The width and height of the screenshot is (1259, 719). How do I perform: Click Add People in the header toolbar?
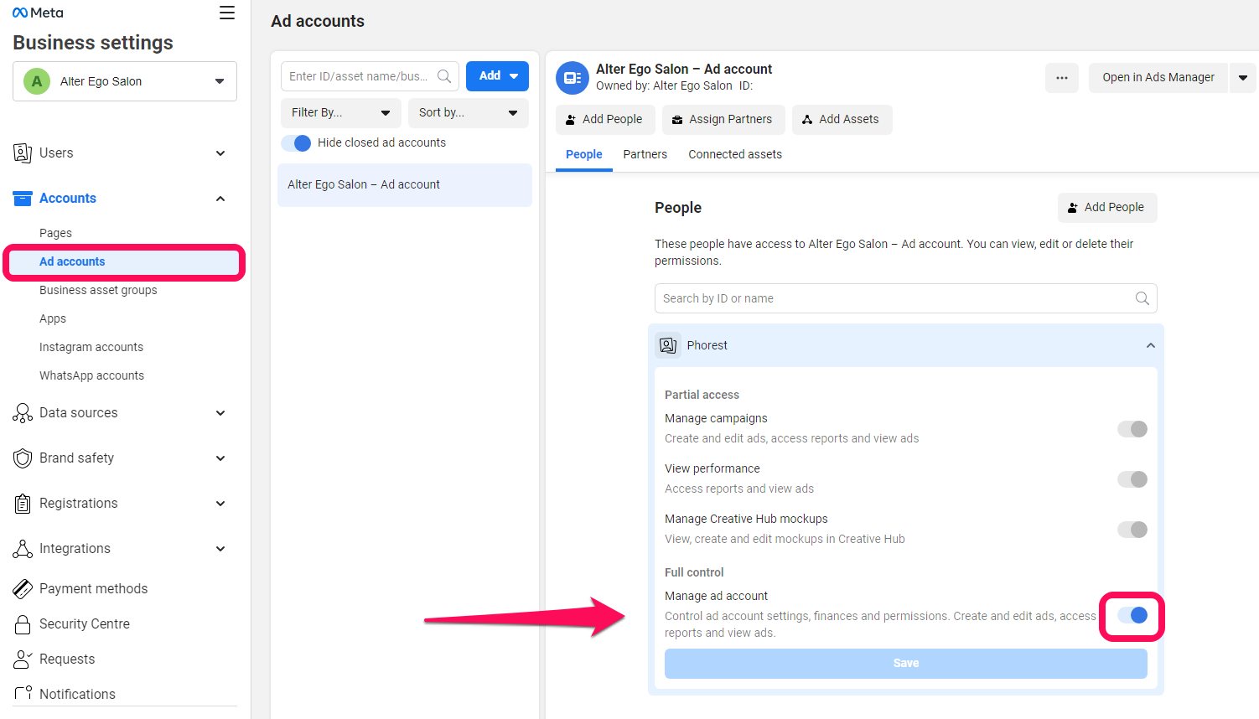point(604,120)
